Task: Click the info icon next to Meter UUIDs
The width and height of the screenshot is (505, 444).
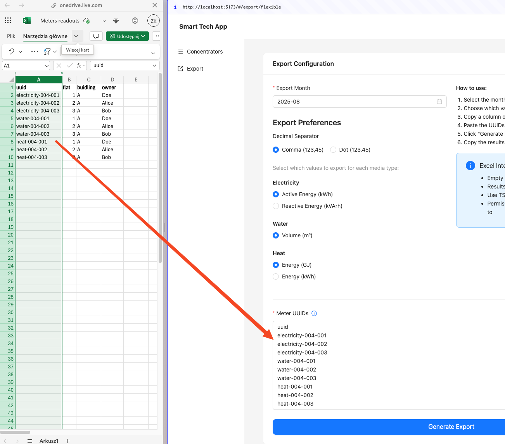Action: tap(314, 313)
